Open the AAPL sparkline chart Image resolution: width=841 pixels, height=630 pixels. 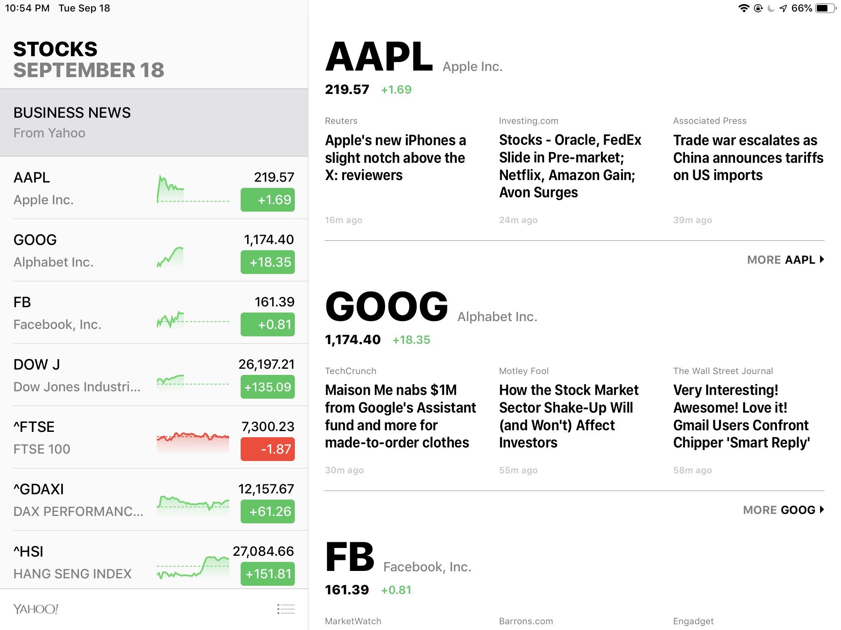click(x=193, y=189)
